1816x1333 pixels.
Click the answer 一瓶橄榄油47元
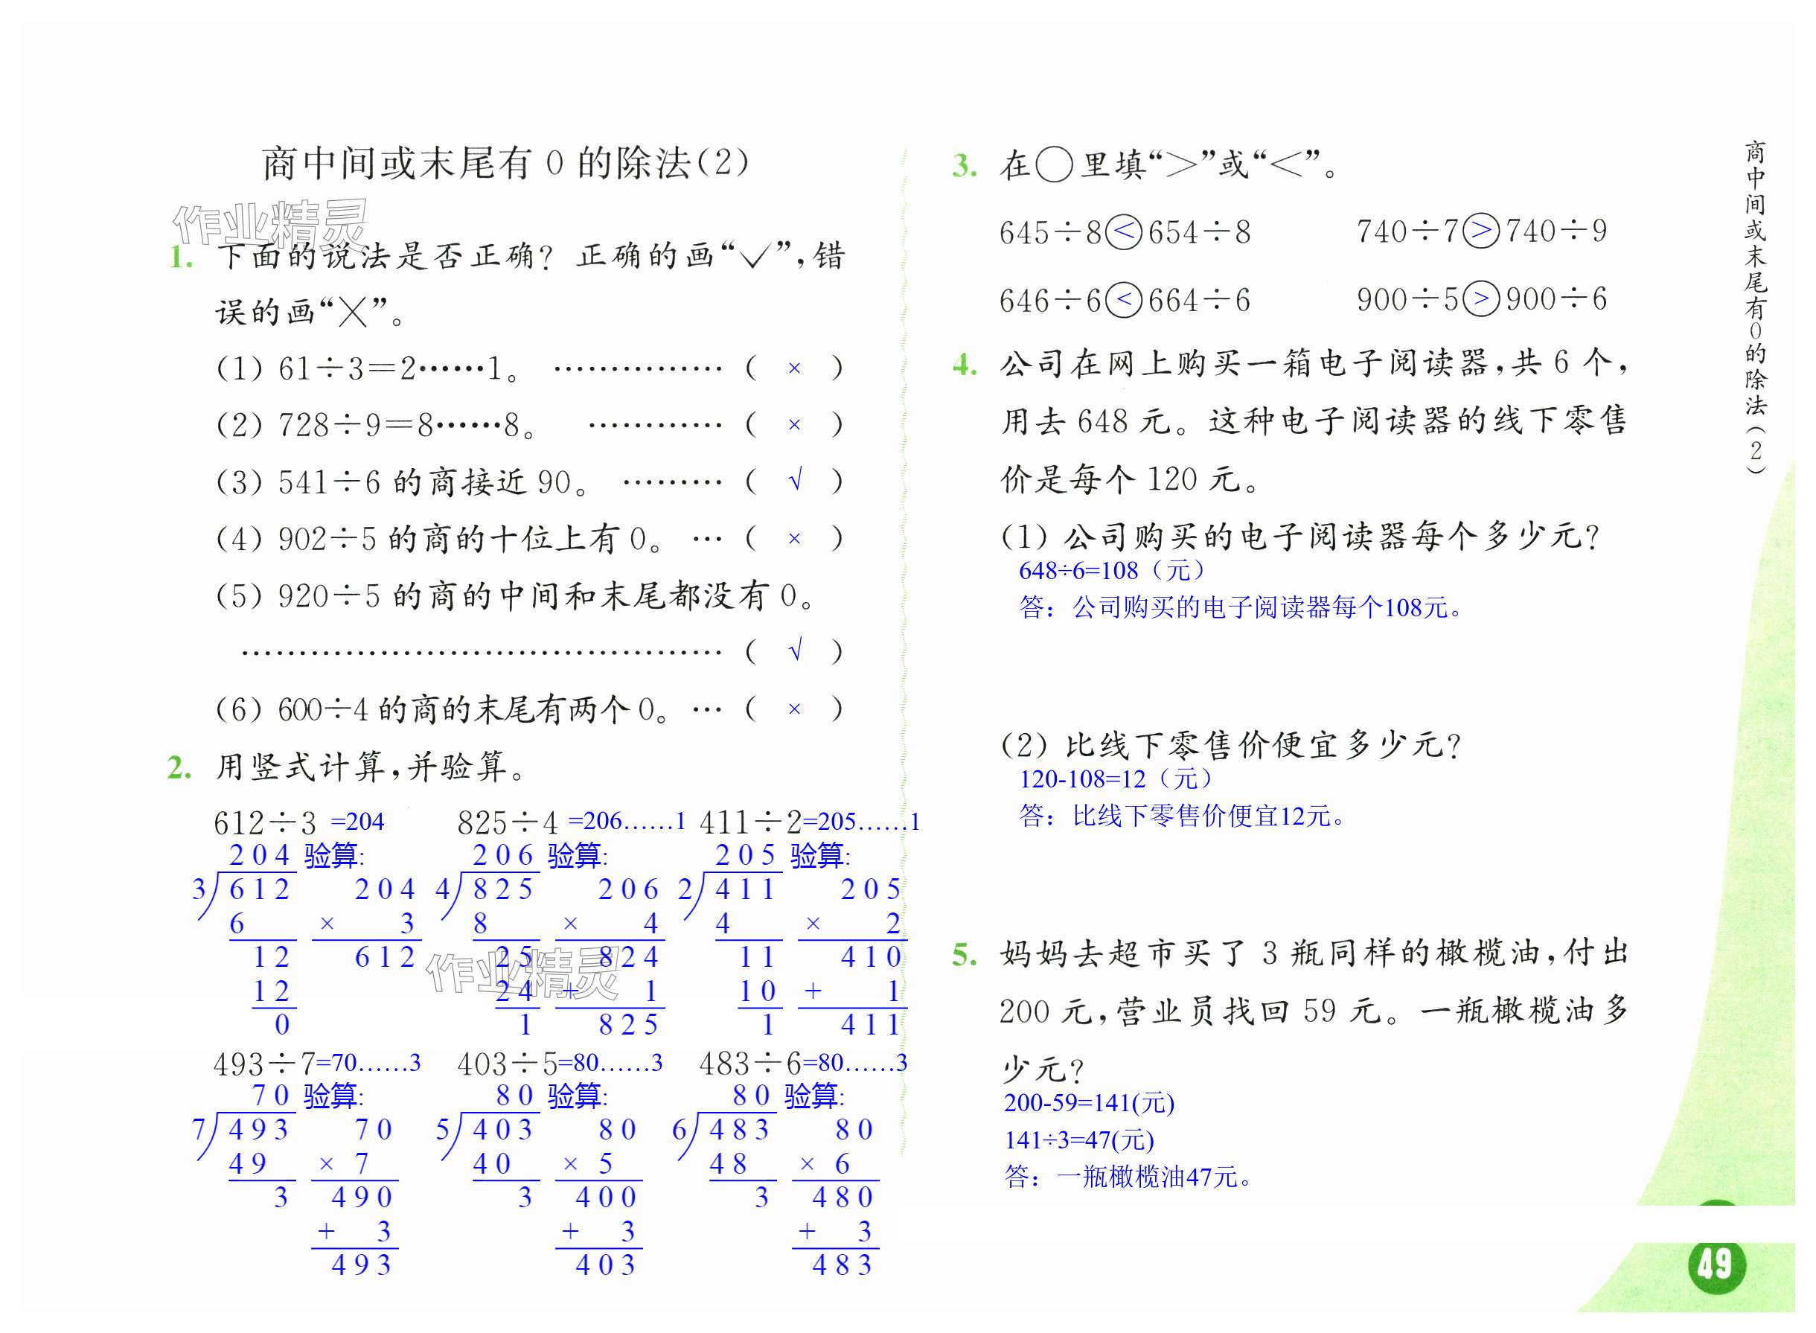click(1130, 1177)
